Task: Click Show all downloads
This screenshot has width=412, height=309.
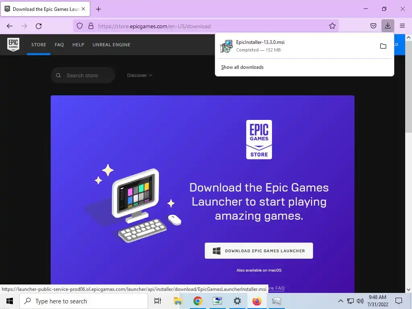Action: point(242,67)
